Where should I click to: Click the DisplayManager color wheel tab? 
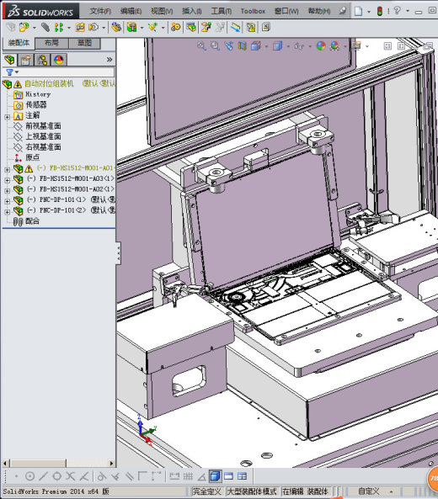[x=59, y=60]
